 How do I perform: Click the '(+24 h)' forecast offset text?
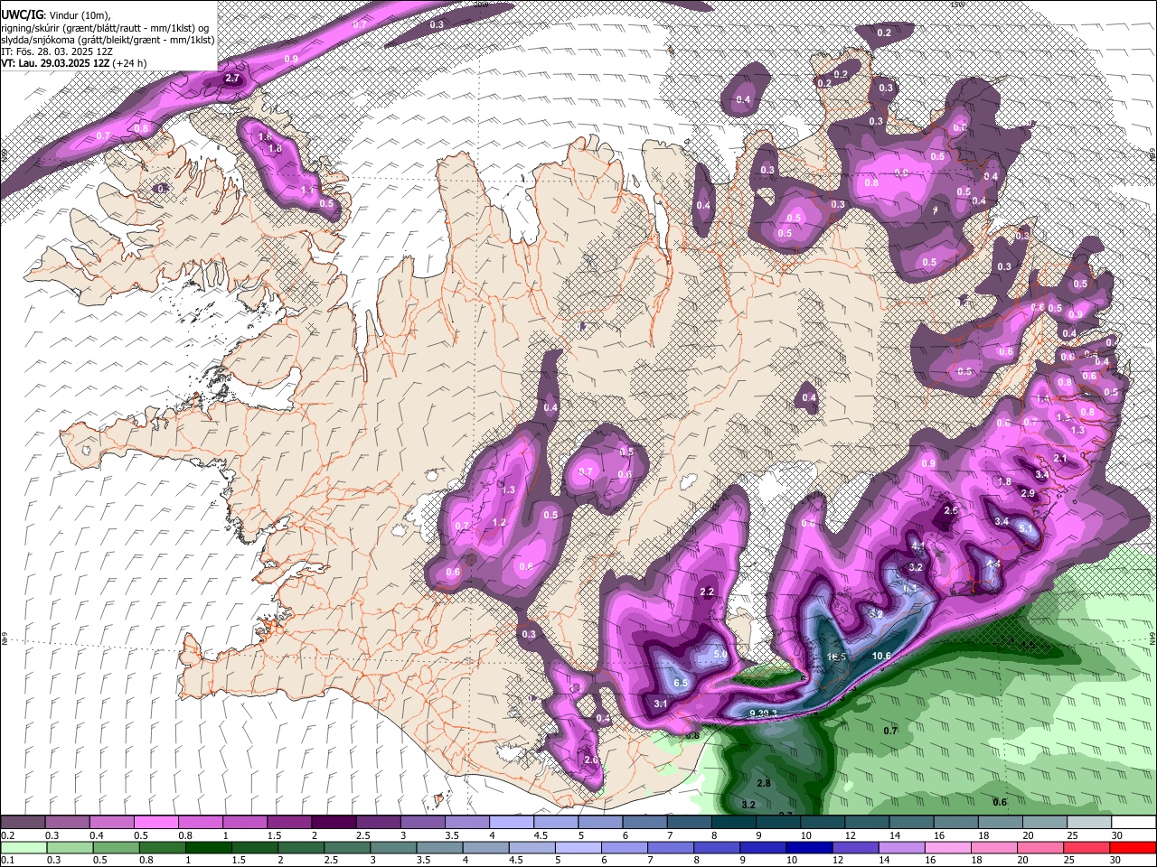coord(129,63)
